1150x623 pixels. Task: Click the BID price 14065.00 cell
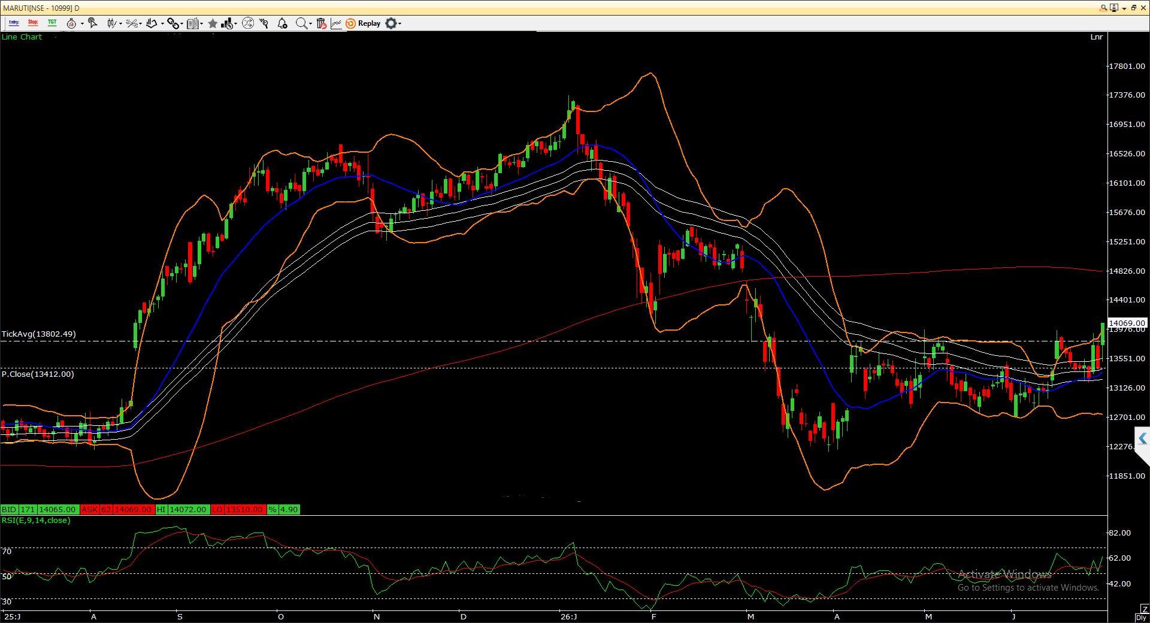(57, 510)
